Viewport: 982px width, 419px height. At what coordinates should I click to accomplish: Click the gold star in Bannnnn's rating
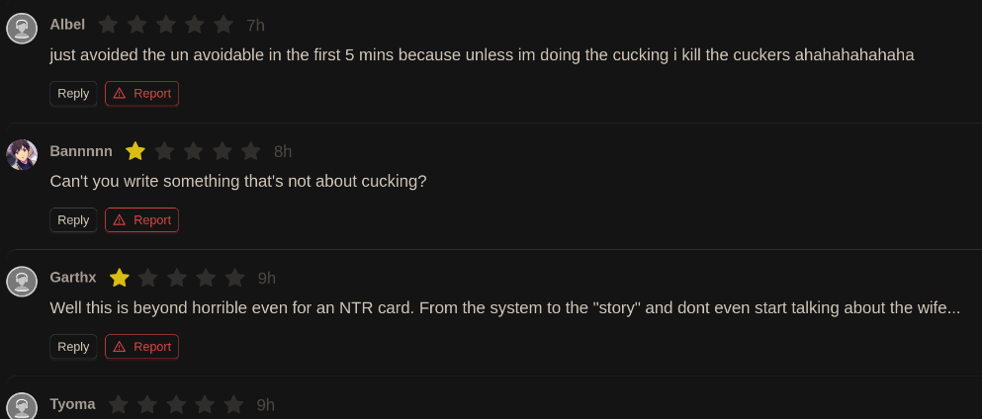tap(135, 151)
